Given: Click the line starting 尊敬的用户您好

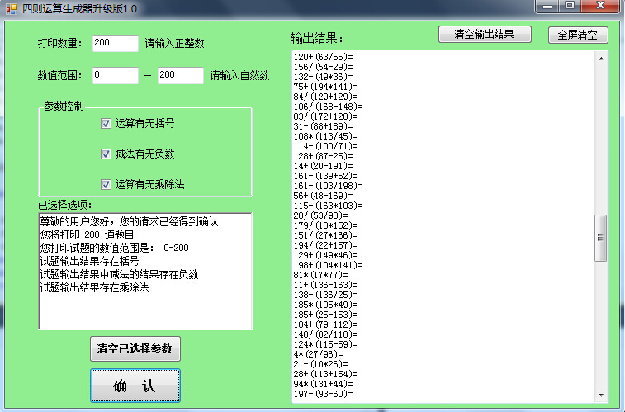Looking at the screenshot, I should click(x=129, y=221).
